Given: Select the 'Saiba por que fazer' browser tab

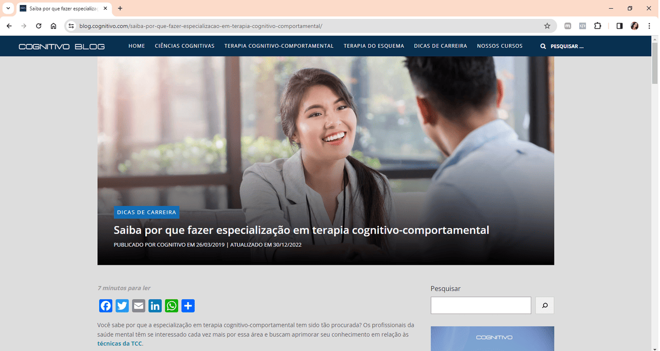Looking at the screenshot, I should tap(63, 8).
